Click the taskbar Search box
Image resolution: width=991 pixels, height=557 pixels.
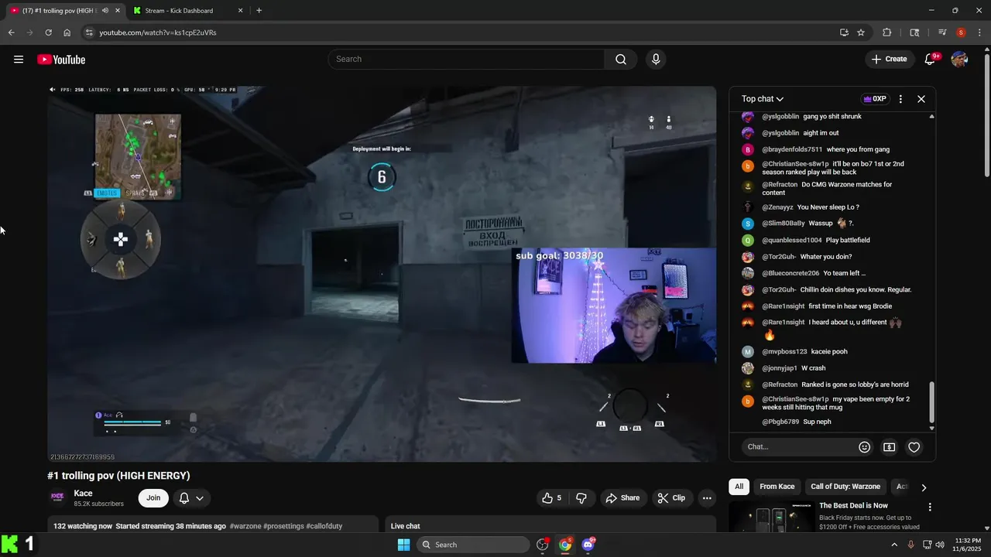(x=473, y=545)
